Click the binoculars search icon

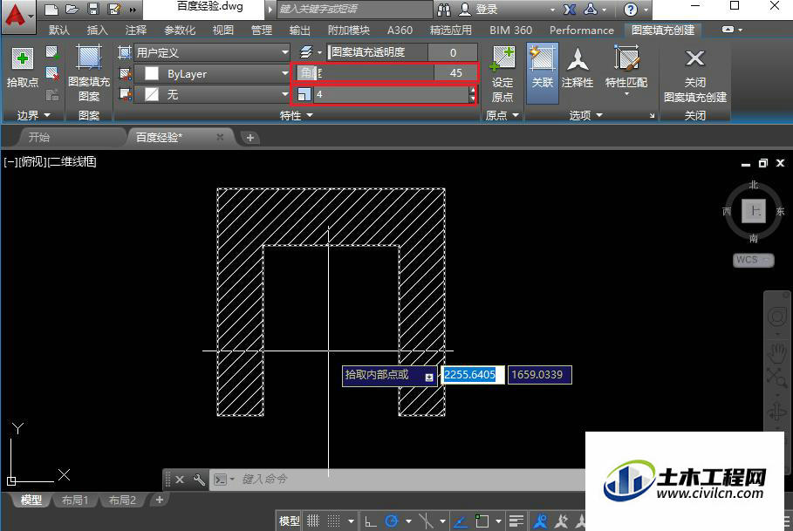click(x=444, y=9)
